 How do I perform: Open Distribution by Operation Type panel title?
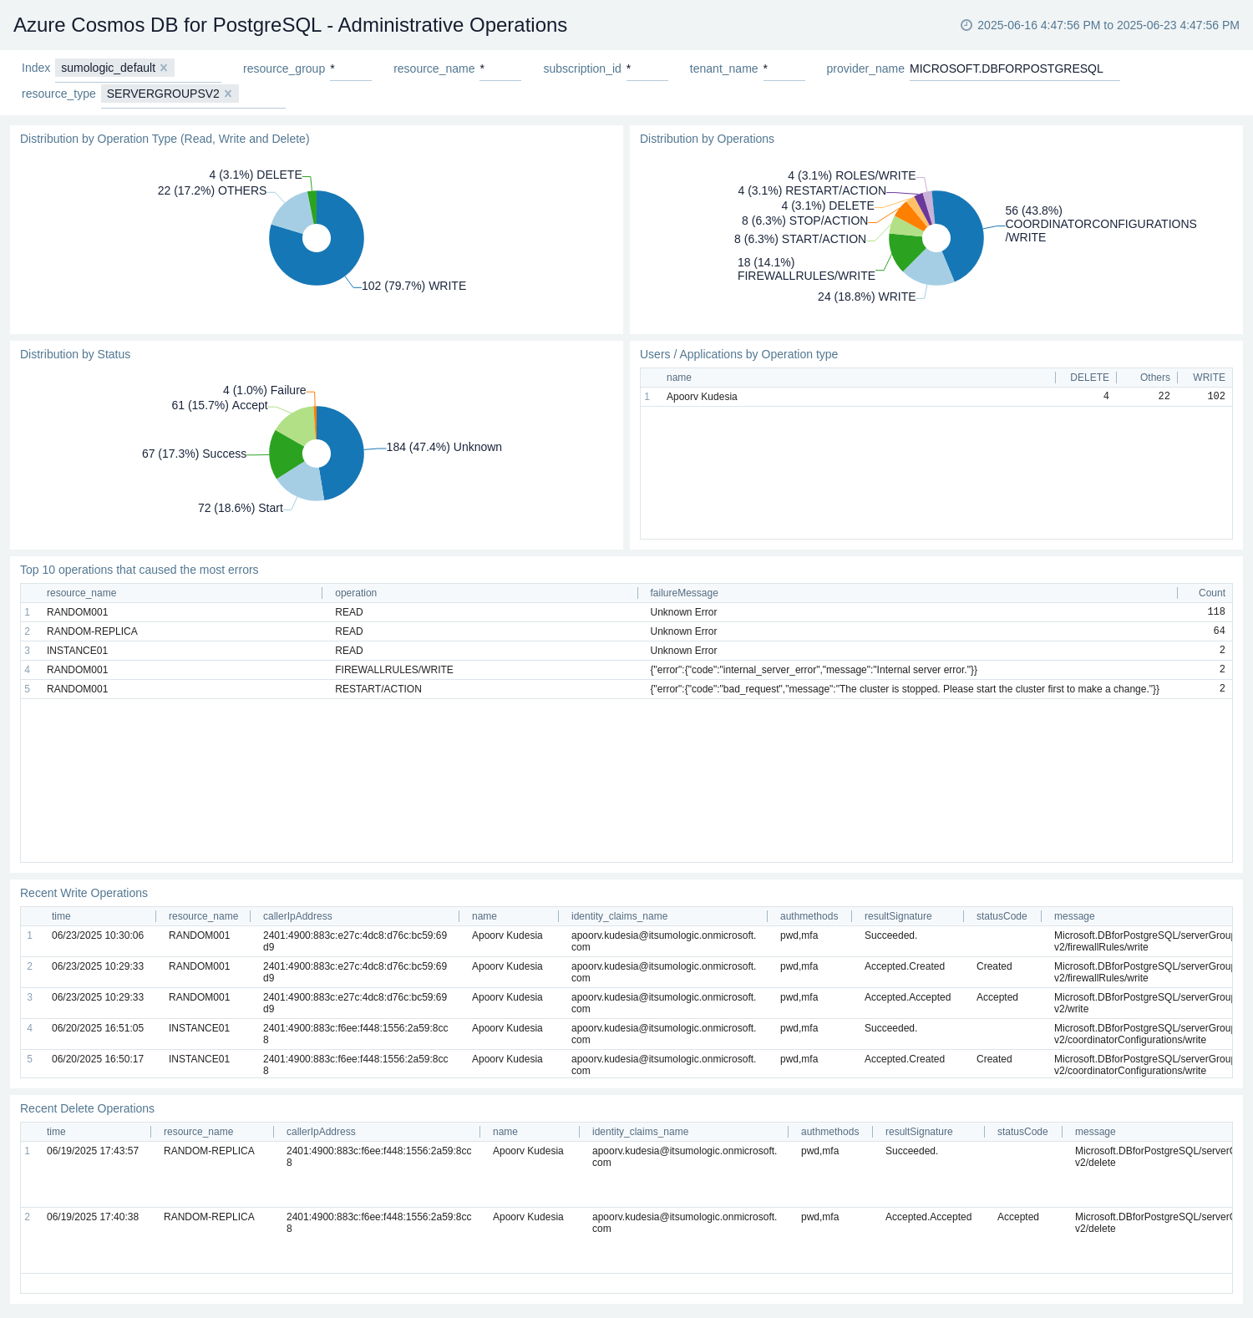pos(165,139)
